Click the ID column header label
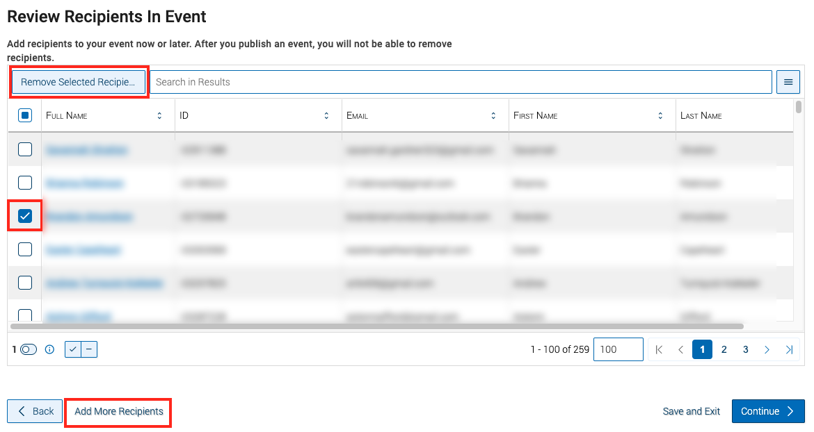 pyautogui.click(x=184, y=115)
